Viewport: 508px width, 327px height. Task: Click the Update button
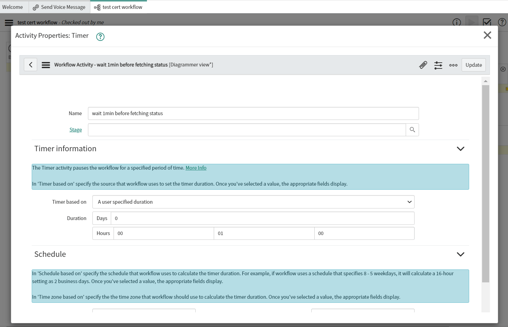click(x=474, y=65)
